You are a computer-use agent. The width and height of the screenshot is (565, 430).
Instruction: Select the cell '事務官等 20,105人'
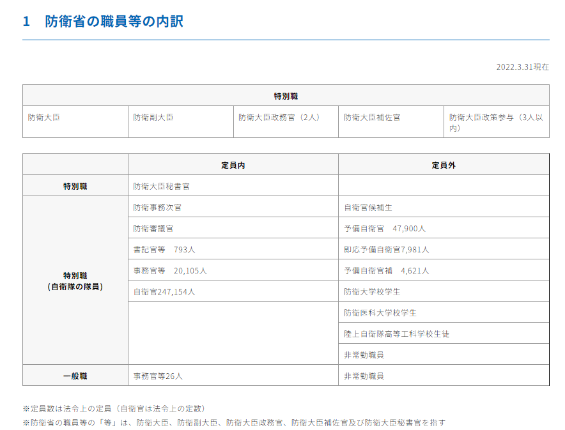[x=233, y=270]
